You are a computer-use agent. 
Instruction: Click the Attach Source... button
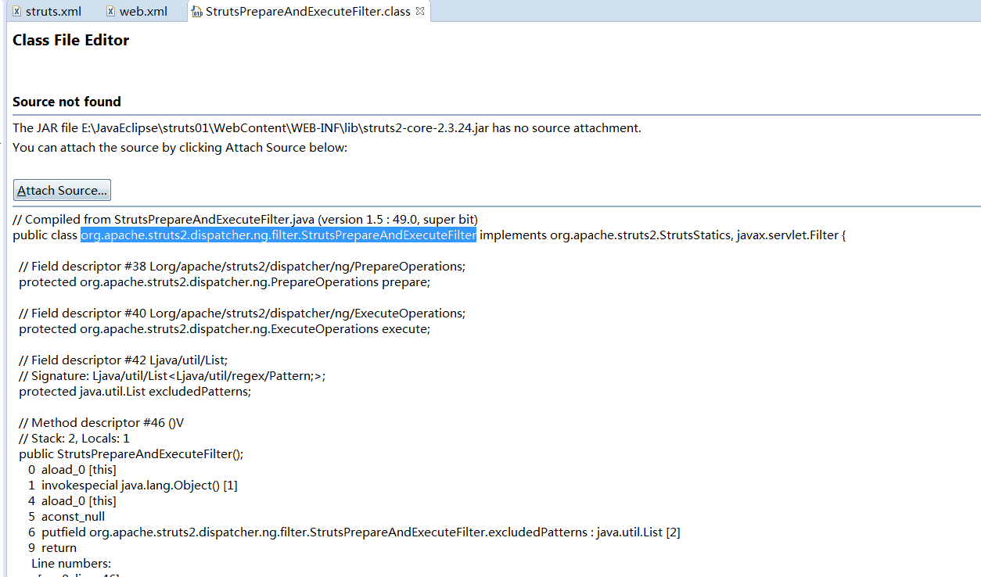tap(62, 190)
